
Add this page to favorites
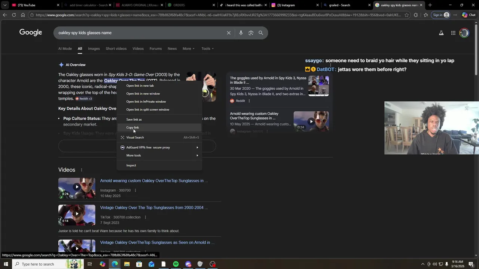pyautogui.click(x=407, y=15)
